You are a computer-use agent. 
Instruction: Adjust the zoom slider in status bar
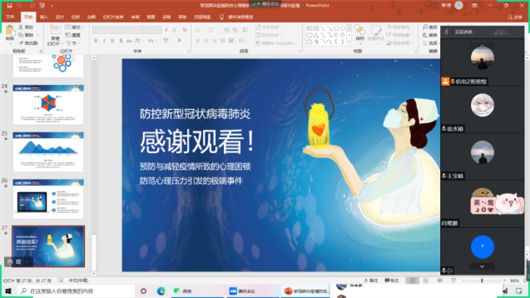pos(482,281)
